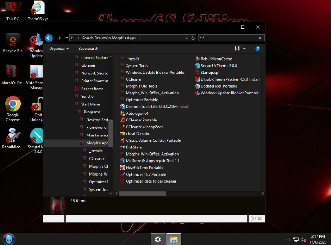Select Optimizer_data folder cleaner icon
Screen dimensions: 331x245
123,181
